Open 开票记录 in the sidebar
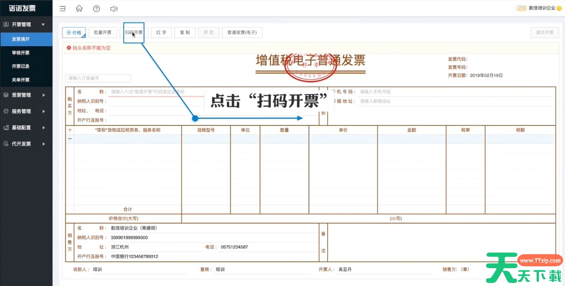This screenshot has height=286, width=565. [21, 66]
